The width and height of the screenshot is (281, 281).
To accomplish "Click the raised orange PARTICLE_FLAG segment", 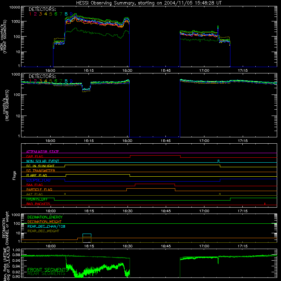I will pos(151,189).
